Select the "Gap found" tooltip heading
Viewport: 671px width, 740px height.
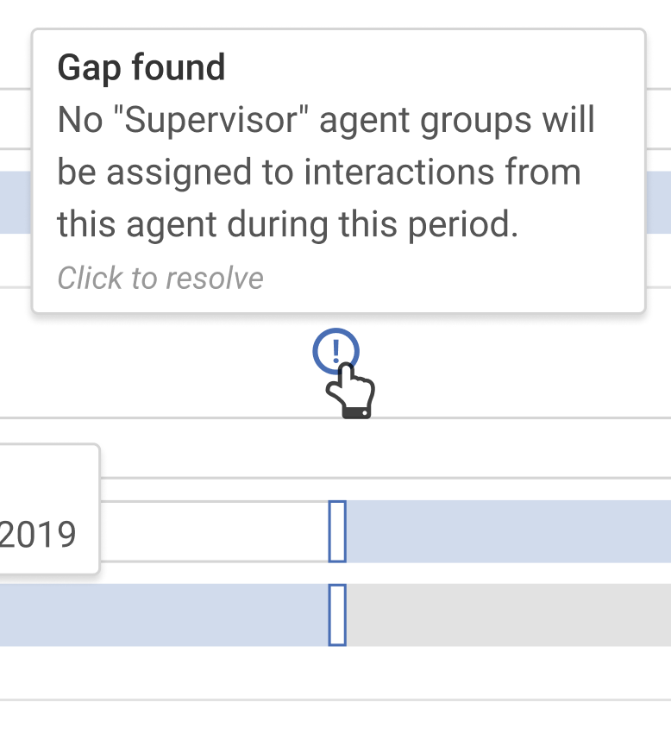tap(141, 67)
